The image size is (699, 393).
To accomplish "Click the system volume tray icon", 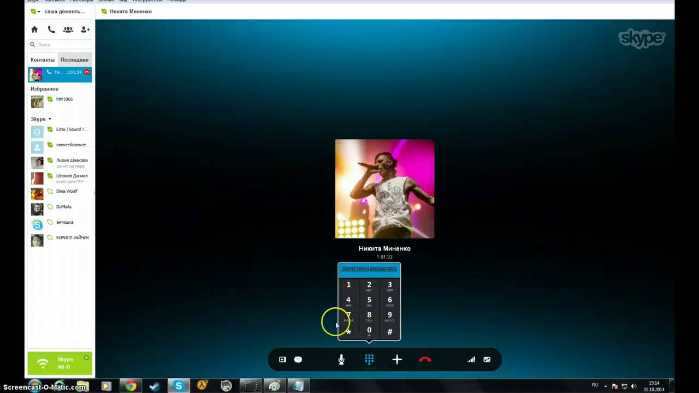I will tap(633, 385).
